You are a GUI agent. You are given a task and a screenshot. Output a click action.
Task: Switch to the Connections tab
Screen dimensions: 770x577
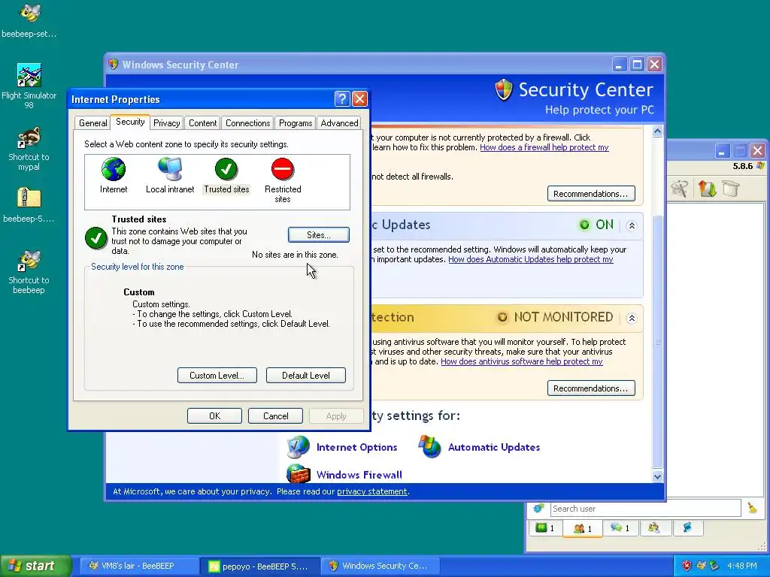(x=247, y=122)
